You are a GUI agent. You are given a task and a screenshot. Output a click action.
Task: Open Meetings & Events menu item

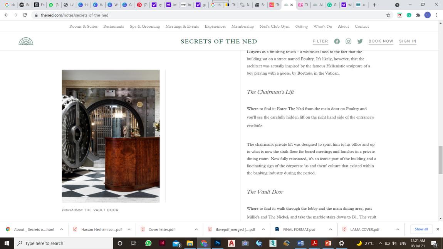[x=182, y=26]
